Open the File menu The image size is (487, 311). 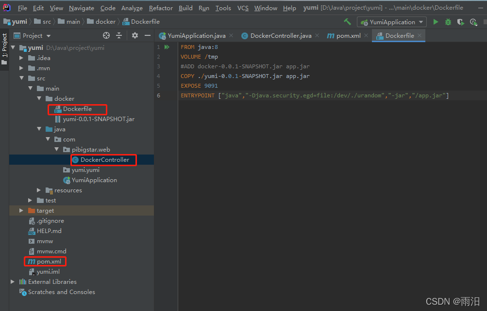click(22, 8)
